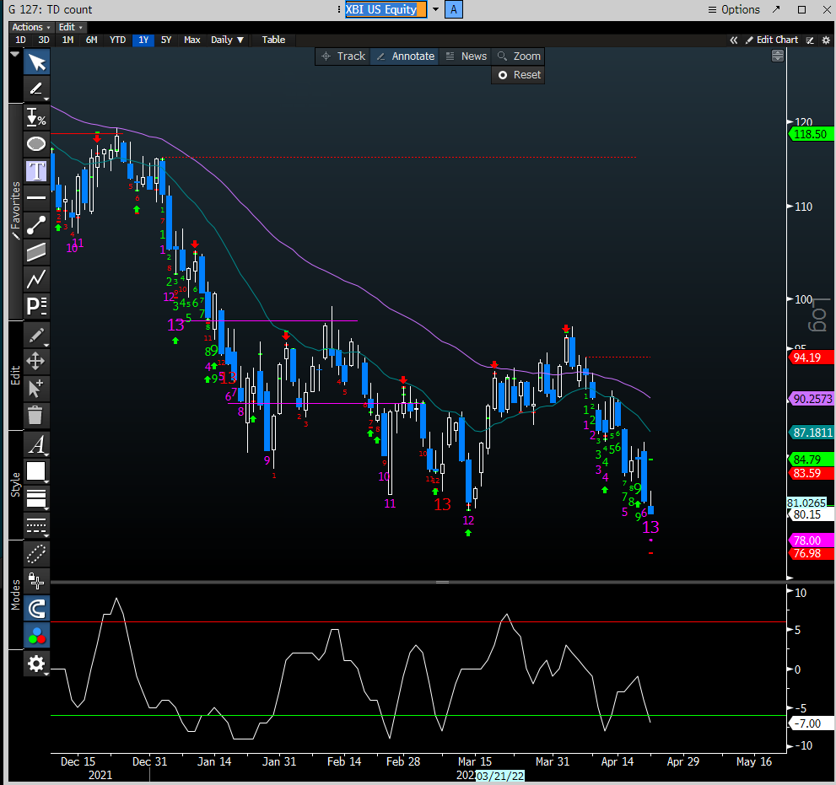Open the Table view

click(x=273, y=40)
